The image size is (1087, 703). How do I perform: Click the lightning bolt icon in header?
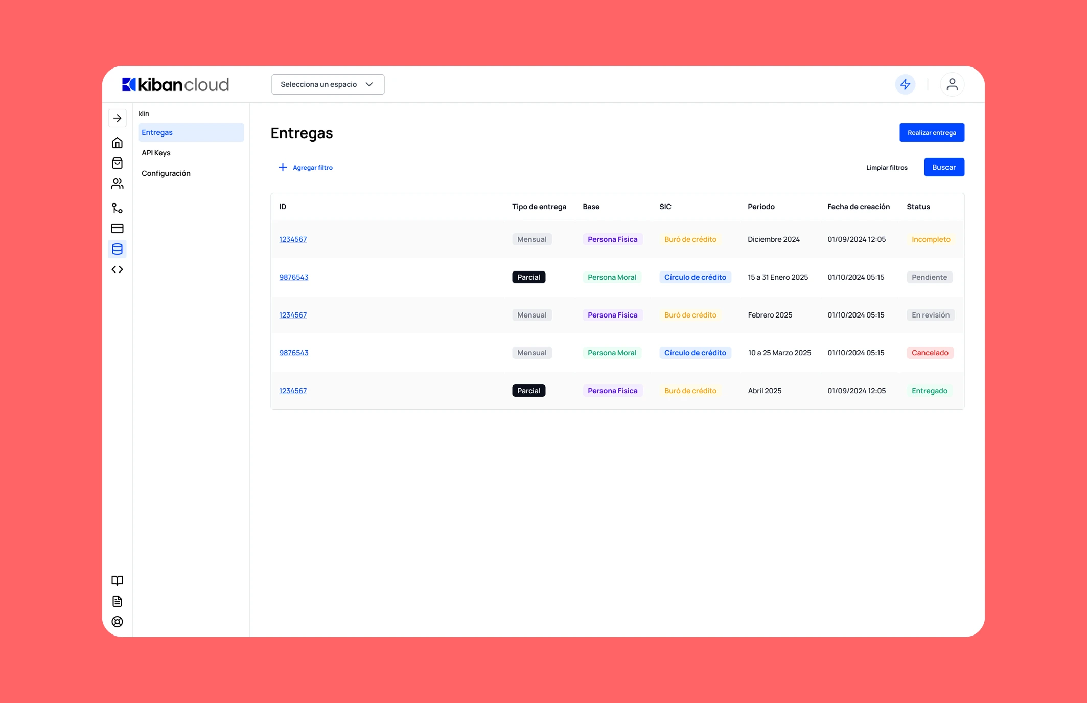[x=905, y=84]
